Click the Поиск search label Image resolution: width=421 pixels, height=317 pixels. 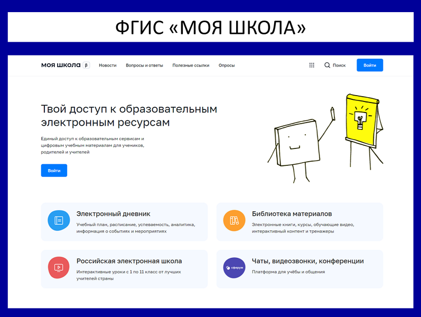(x=339, y=66)
